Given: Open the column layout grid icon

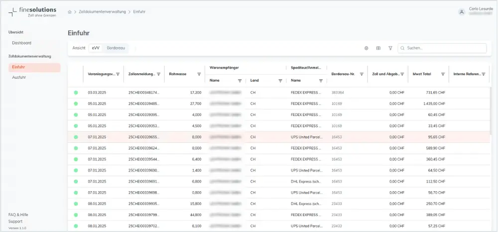Looking at the screenshot, I should (378, 48).
